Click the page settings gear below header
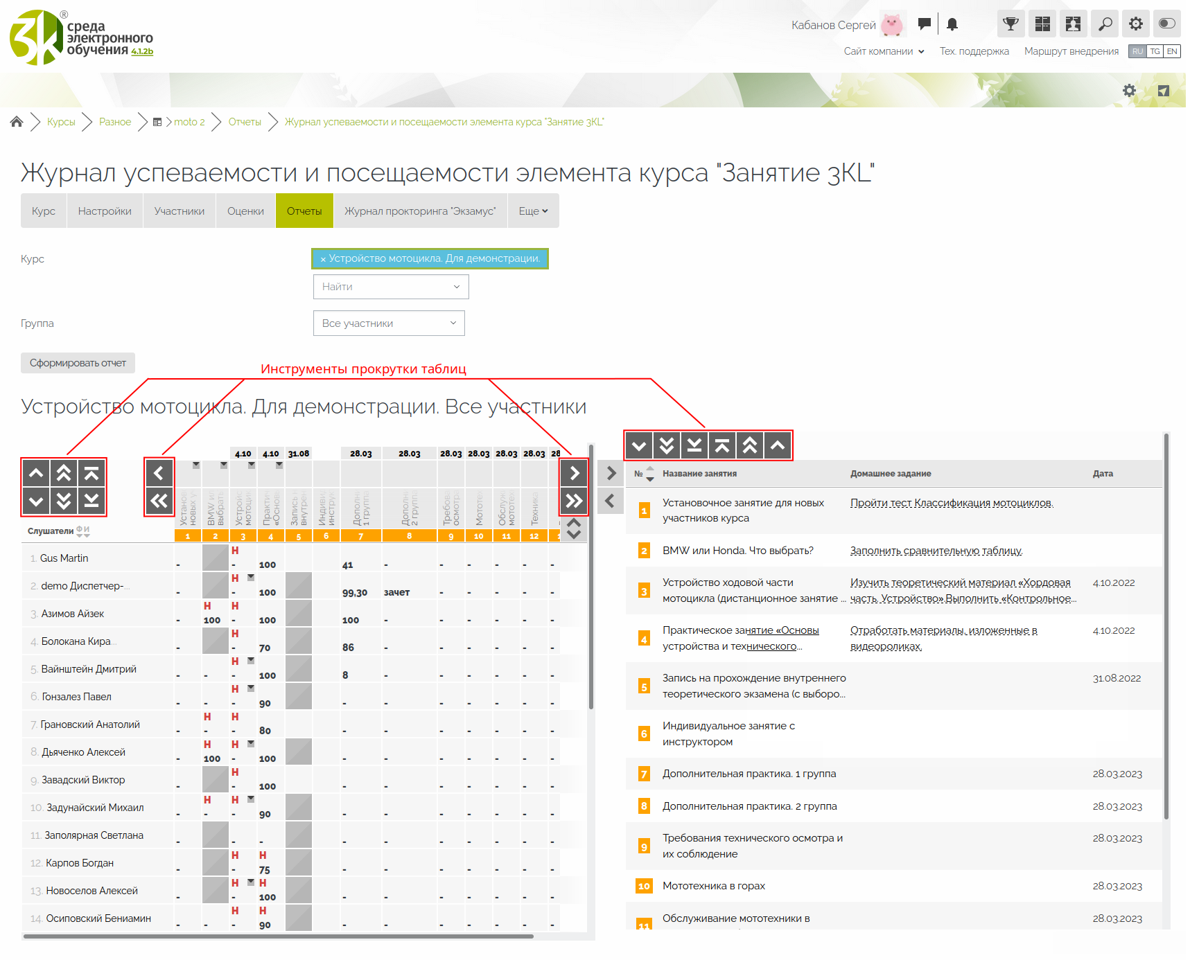This screenshot has width=1199, height=960. (x=1129, y=91)
